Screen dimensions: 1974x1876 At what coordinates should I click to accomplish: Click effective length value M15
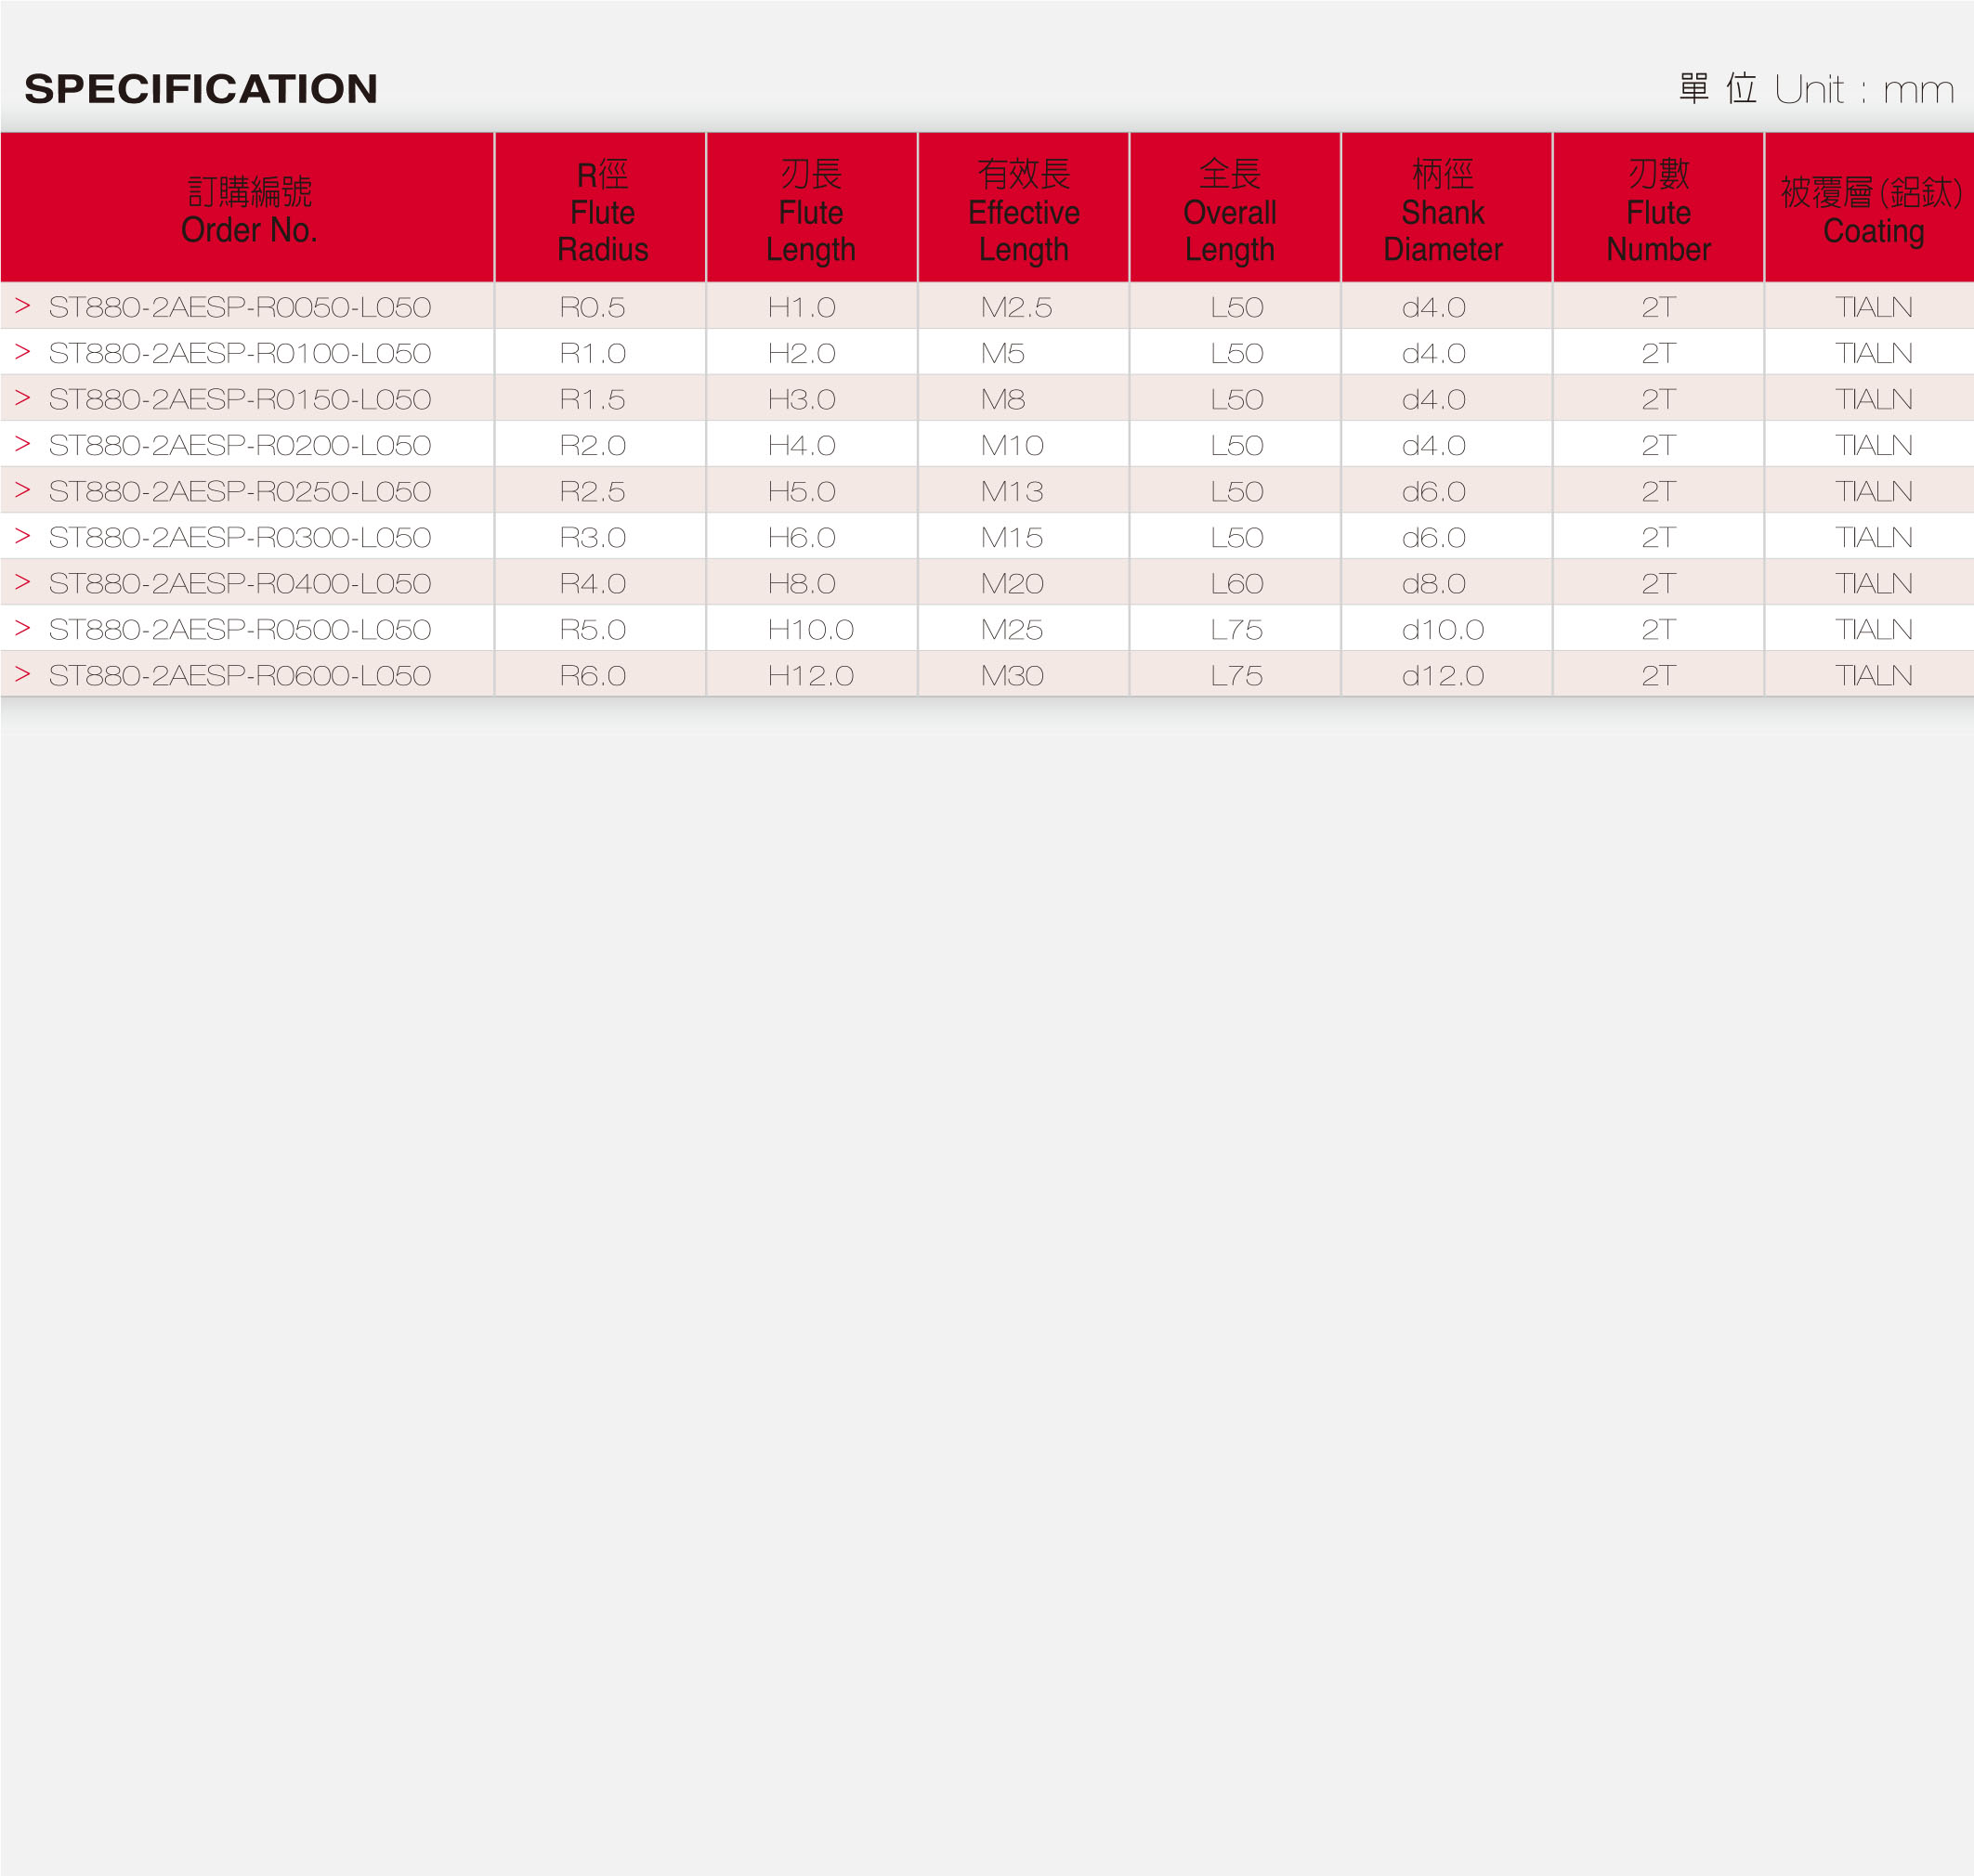[1012, 537]
